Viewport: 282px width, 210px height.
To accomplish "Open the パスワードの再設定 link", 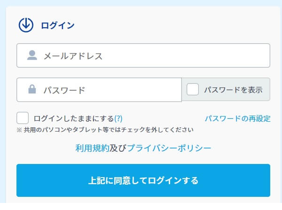I will pos(237,118).
